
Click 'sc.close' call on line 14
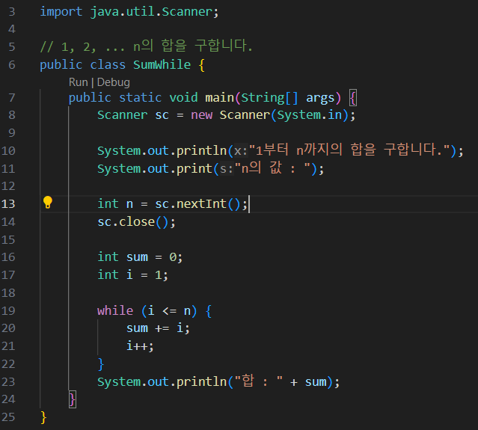pos(126,221)
